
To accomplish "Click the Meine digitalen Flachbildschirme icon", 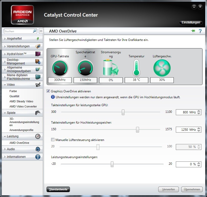I will click(38, 77).
